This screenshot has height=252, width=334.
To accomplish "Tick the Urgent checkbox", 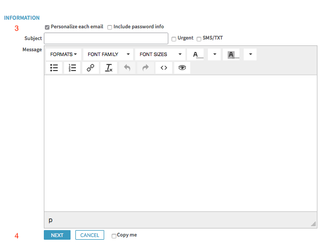I will (174, 39).
